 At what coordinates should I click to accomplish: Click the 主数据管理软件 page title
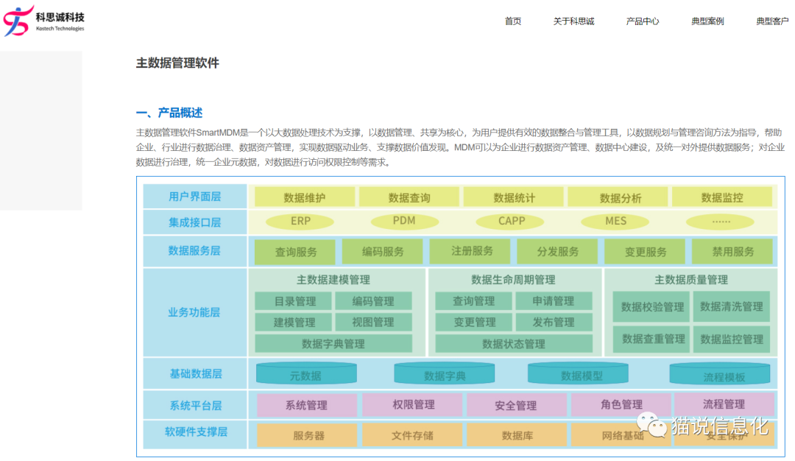click(177, 63)
